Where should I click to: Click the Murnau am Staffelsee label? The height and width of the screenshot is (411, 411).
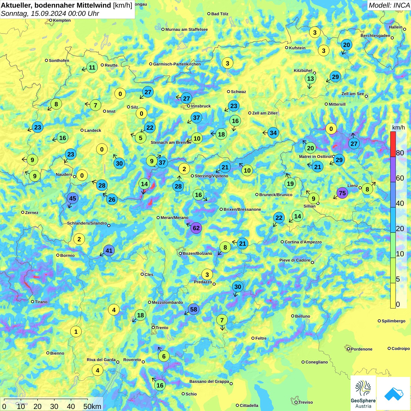pyautogui.click(x=186, y=29)
